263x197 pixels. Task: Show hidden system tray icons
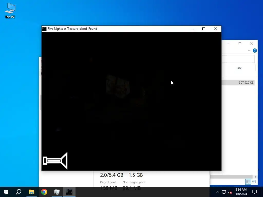pyautogui.click(x=217, y=192)
